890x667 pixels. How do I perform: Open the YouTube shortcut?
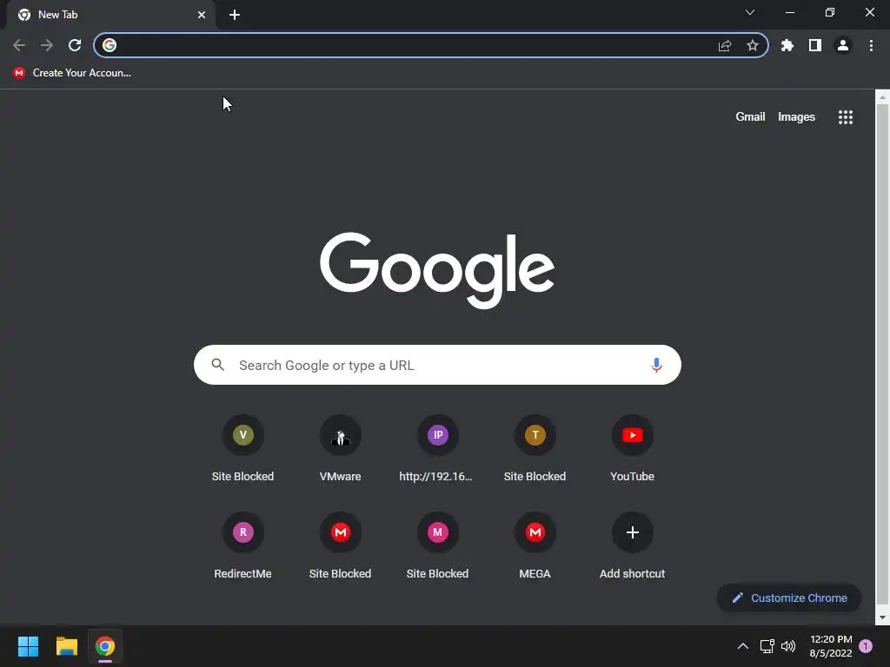click(633, 448)
